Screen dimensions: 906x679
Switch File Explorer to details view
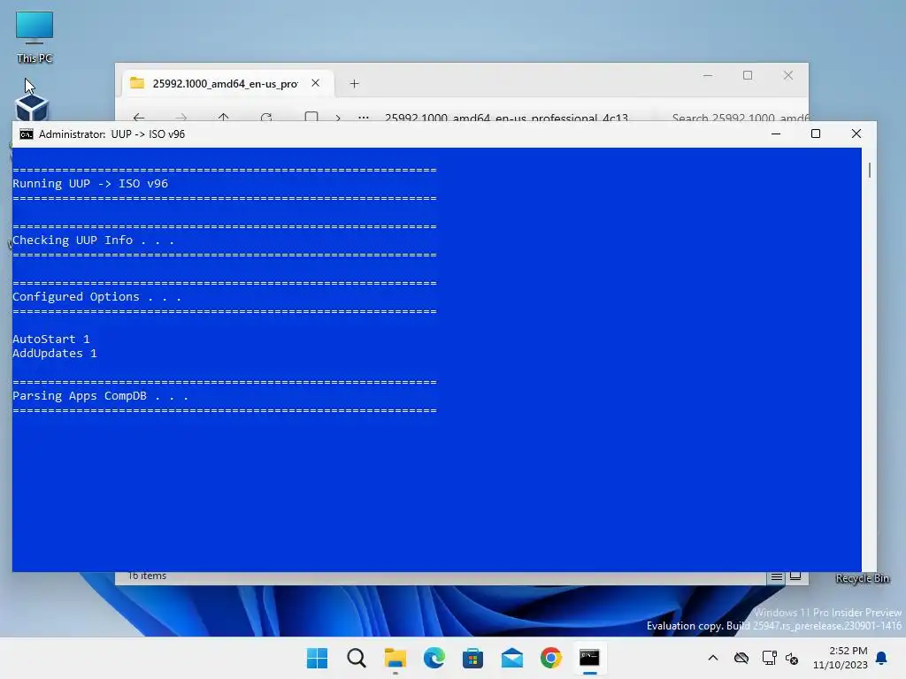777,576
